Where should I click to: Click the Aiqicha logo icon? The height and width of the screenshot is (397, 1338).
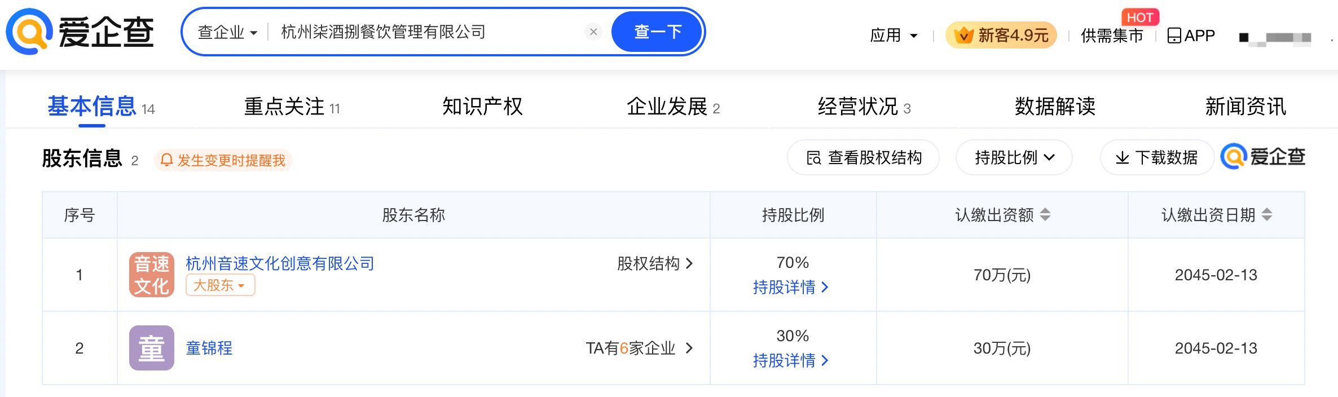pyautogui.click(x=29, y=32)
